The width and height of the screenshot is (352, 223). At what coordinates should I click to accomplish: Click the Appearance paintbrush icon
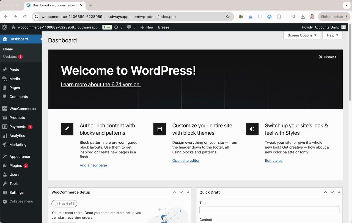5,157
